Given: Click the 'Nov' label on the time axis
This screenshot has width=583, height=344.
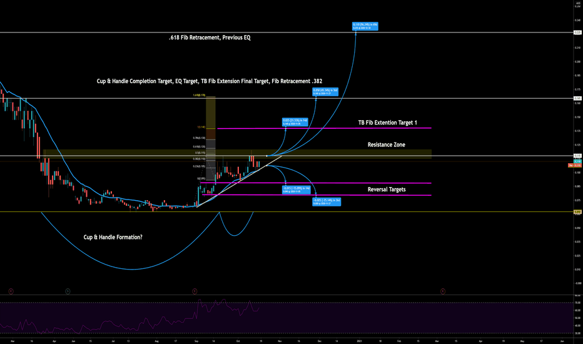Looking at the screenshot, I should tap(280, 341).
